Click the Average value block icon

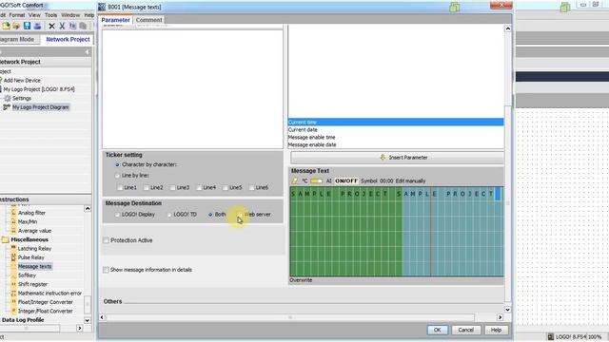[13, 230]
